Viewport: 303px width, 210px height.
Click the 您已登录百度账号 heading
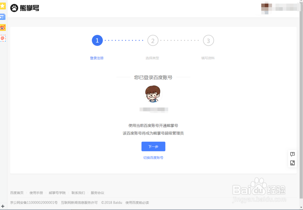153,77
